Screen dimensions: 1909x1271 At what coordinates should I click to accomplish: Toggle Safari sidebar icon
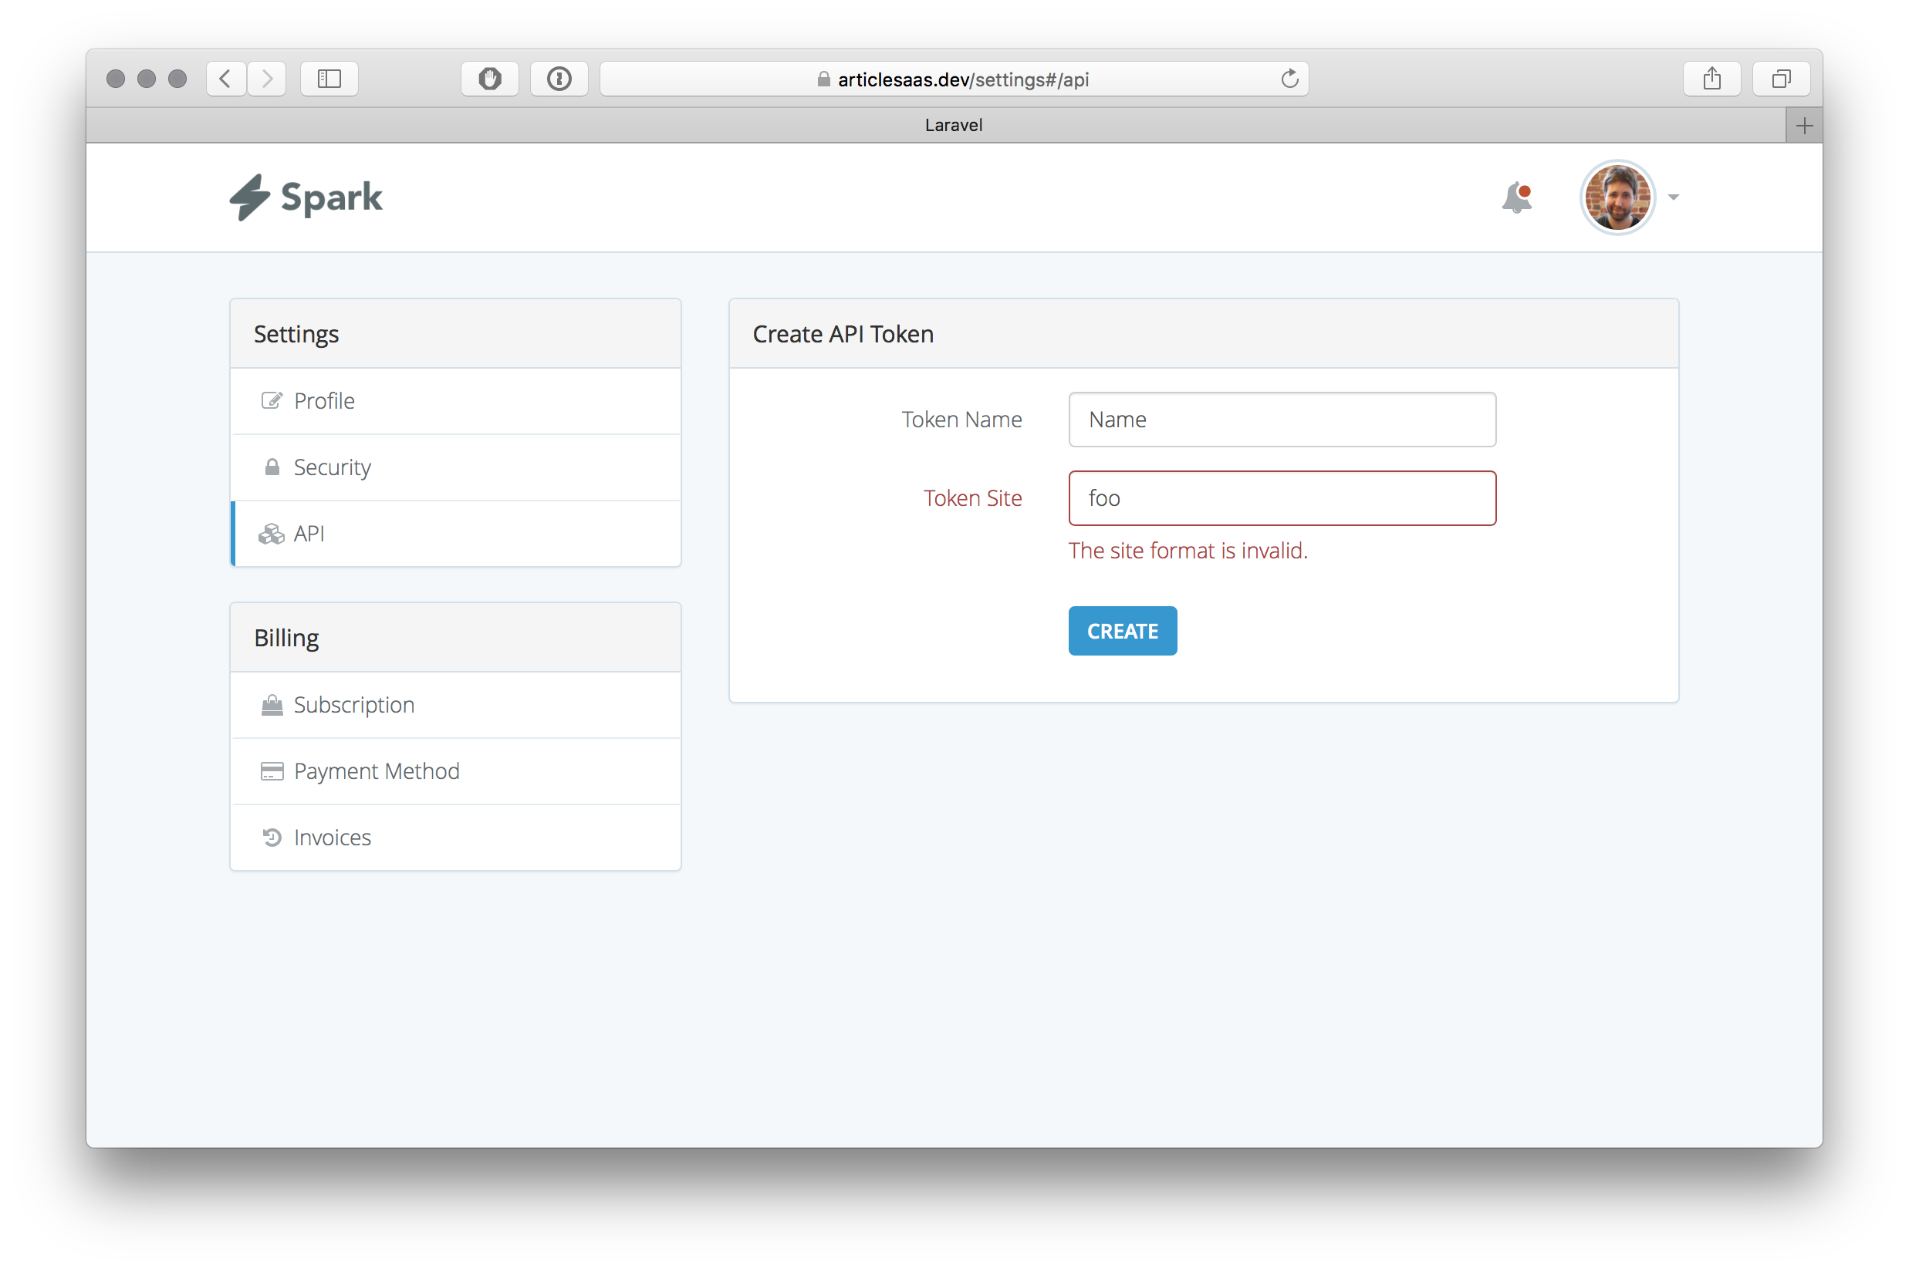pos(329,79)
